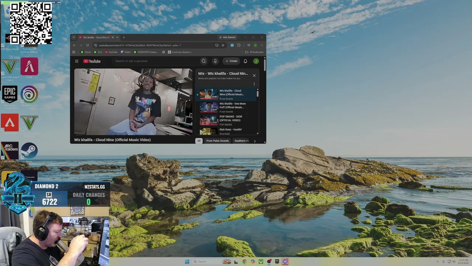This screenshot has width=472, height=266.
Task: Select the From Pulse Sounds chip
Action: click(218, 141)
